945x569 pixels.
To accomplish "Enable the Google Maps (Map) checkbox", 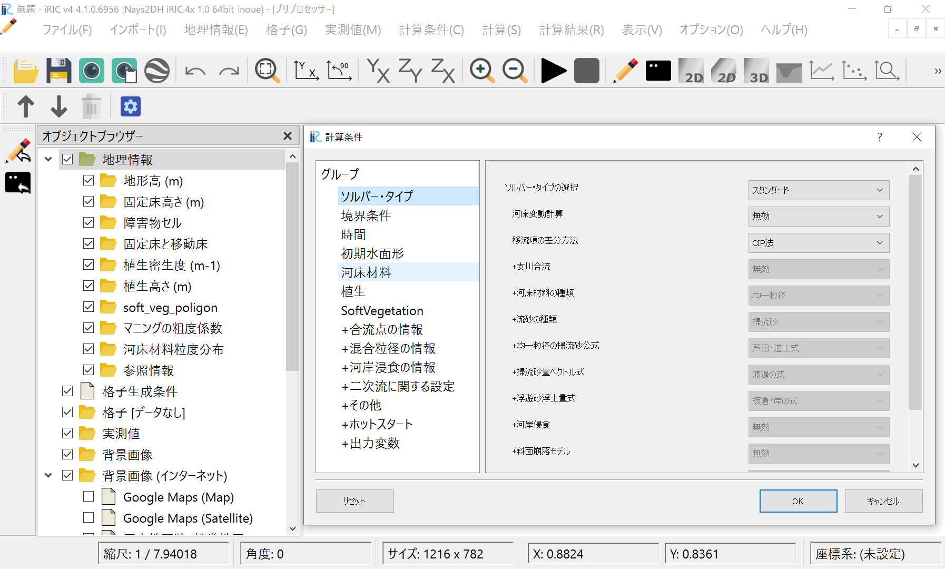I will [88, 496].
